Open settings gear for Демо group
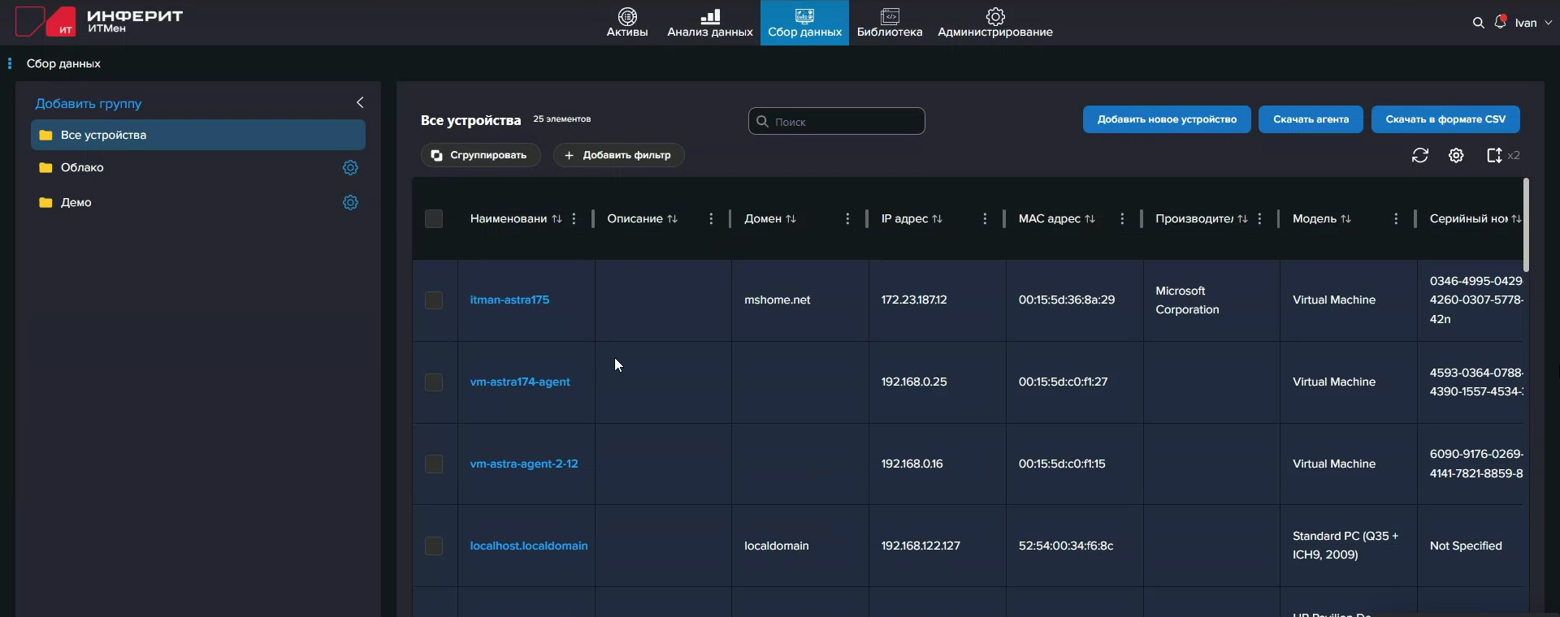 [350, 202]
